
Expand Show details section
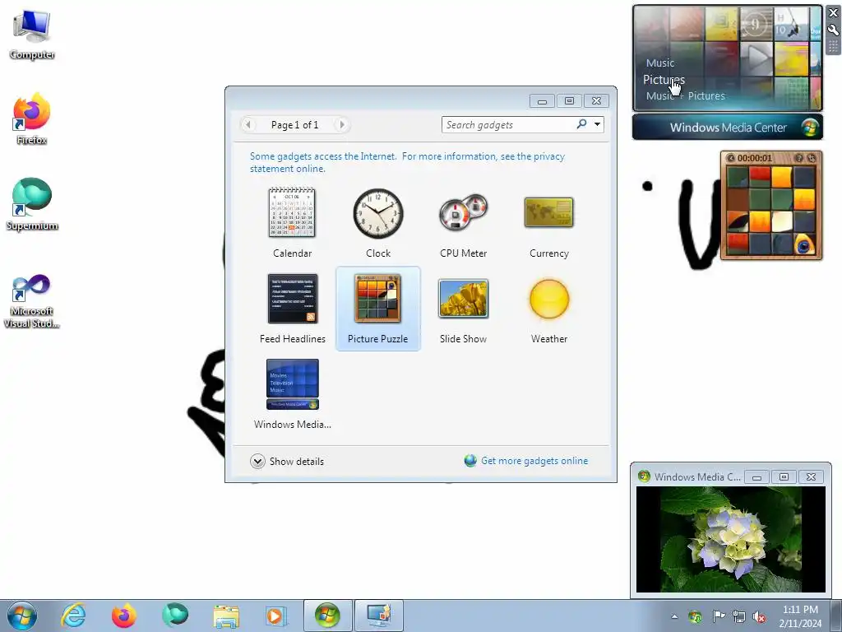pyautogui.click(x=287, y=461)
